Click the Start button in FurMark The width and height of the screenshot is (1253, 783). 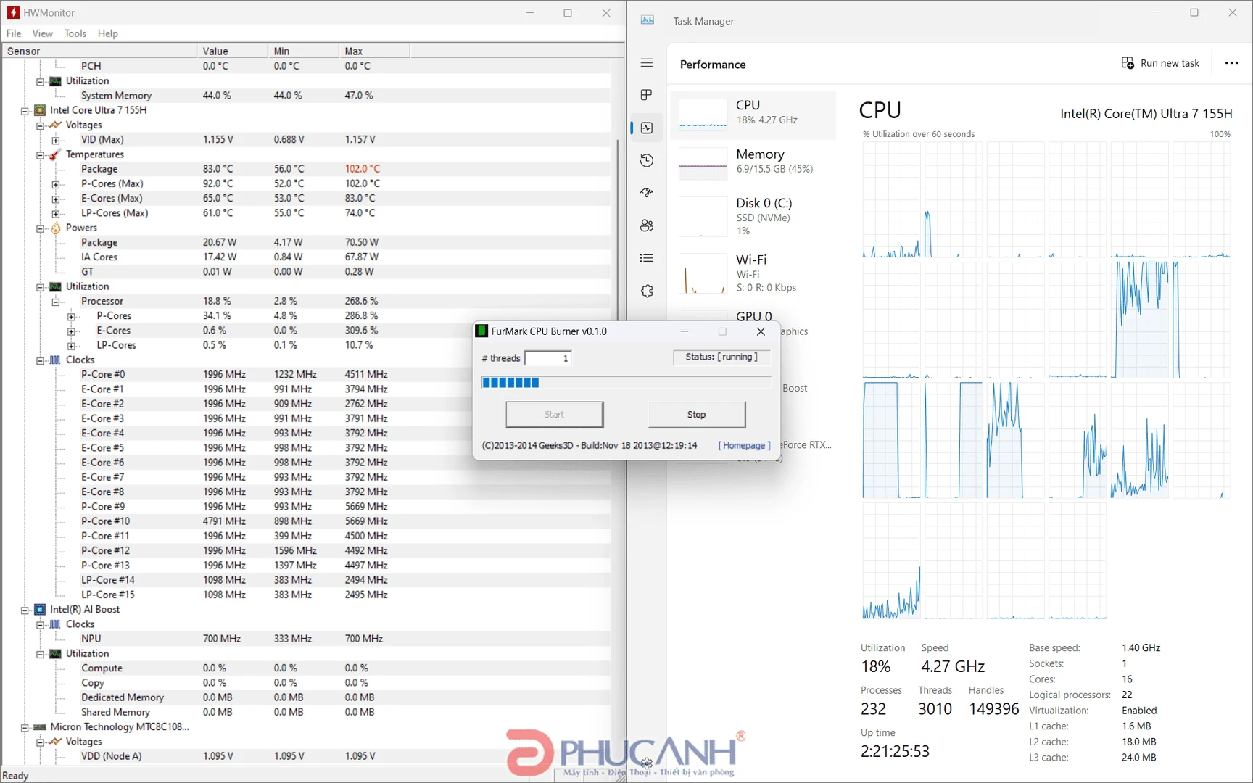pyautogui.click(x=554, y=415)
